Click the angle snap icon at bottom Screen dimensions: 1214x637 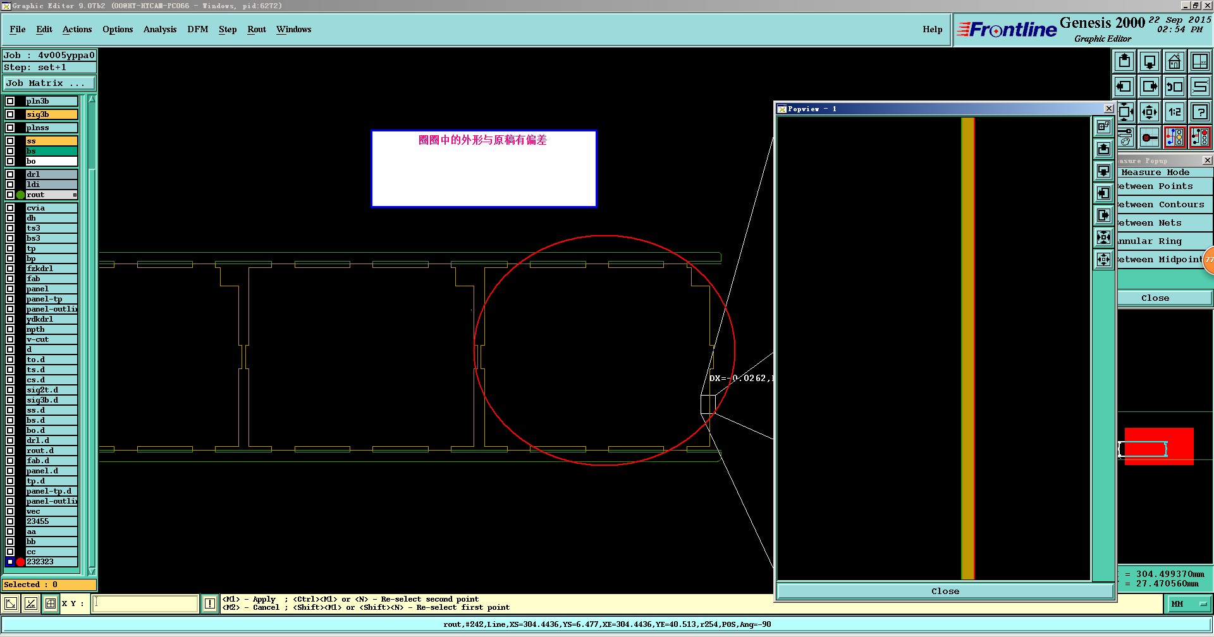(30, 604)
